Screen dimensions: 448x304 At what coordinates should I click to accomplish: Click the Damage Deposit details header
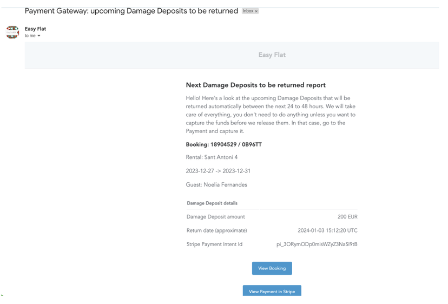[212, 203]
